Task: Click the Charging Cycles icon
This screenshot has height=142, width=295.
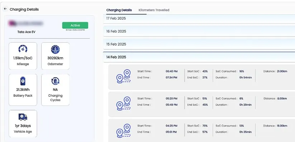Action: [55, 81]
